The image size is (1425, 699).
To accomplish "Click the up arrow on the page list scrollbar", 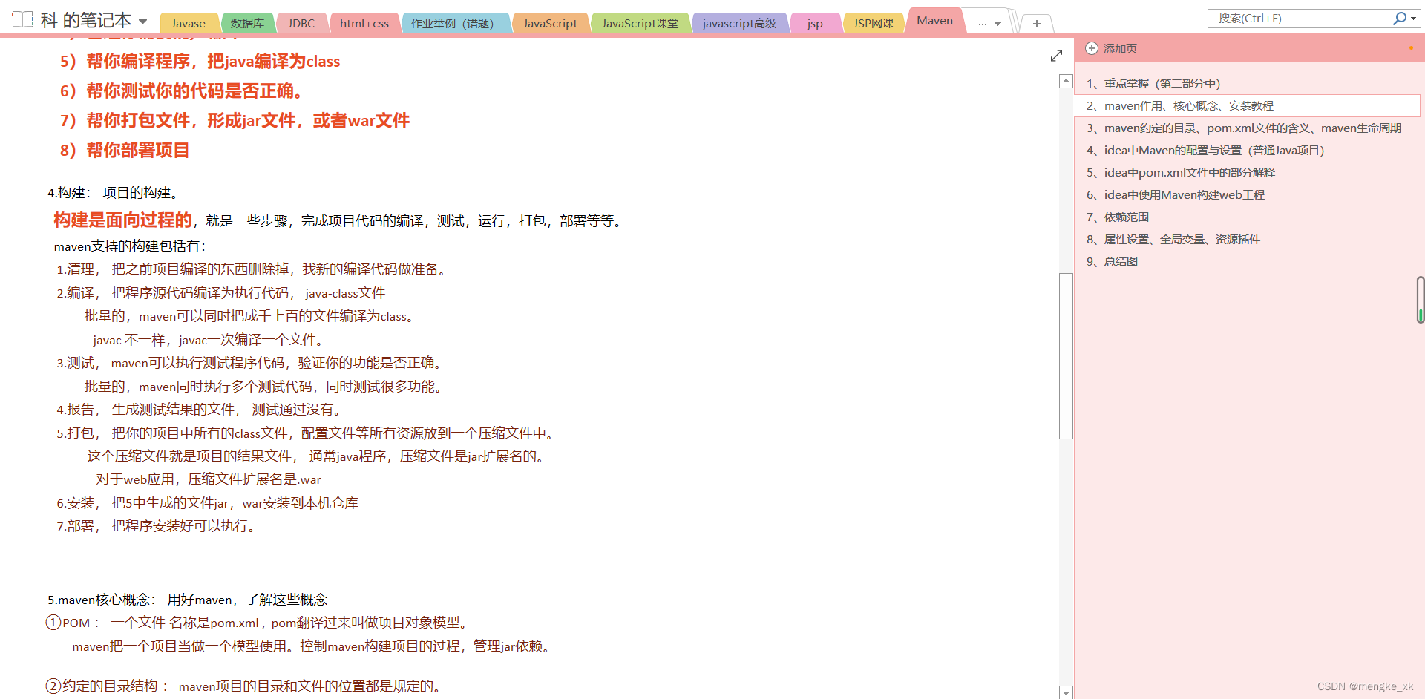I will (x=1066, y=80).
